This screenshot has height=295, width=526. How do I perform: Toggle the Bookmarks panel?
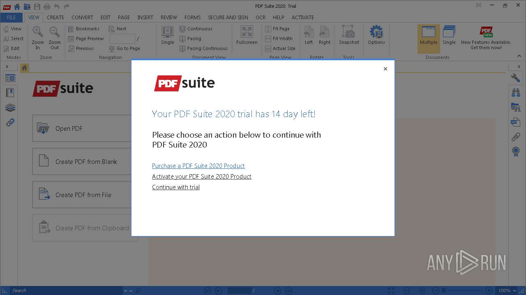84,29
